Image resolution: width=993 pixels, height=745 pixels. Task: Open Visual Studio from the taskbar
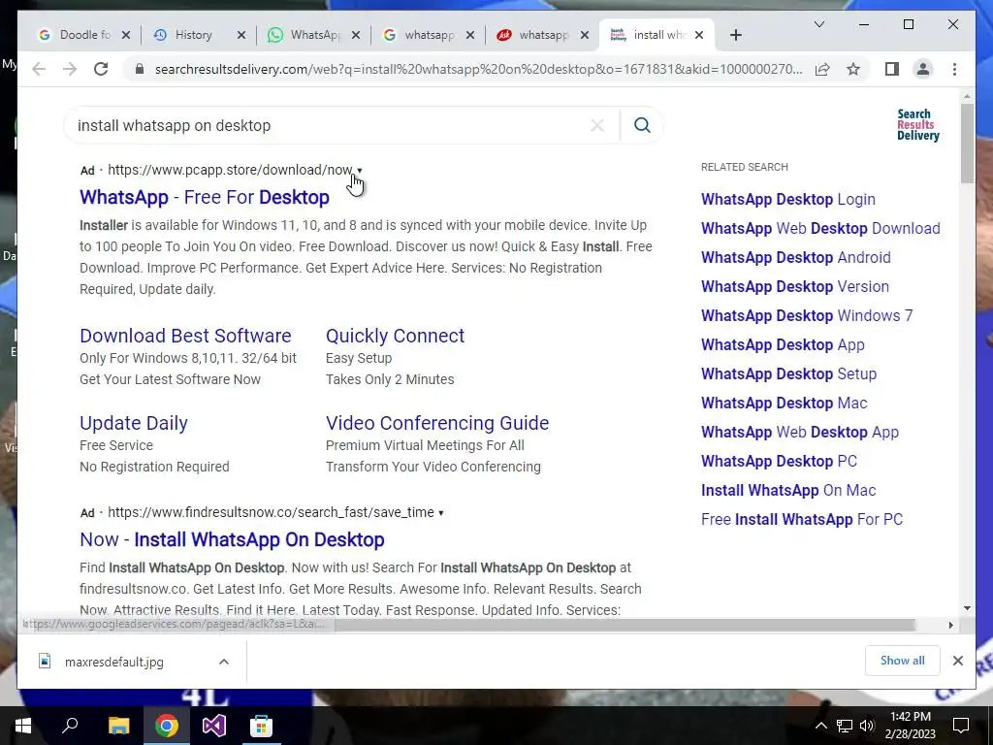pyautogui.click(x=214, y=726)
